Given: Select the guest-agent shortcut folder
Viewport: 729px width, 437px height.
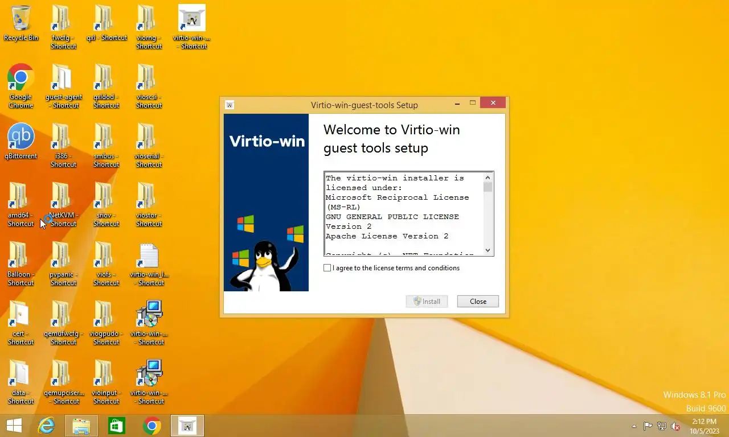Looking at the screenshot, I should point(63,86).
